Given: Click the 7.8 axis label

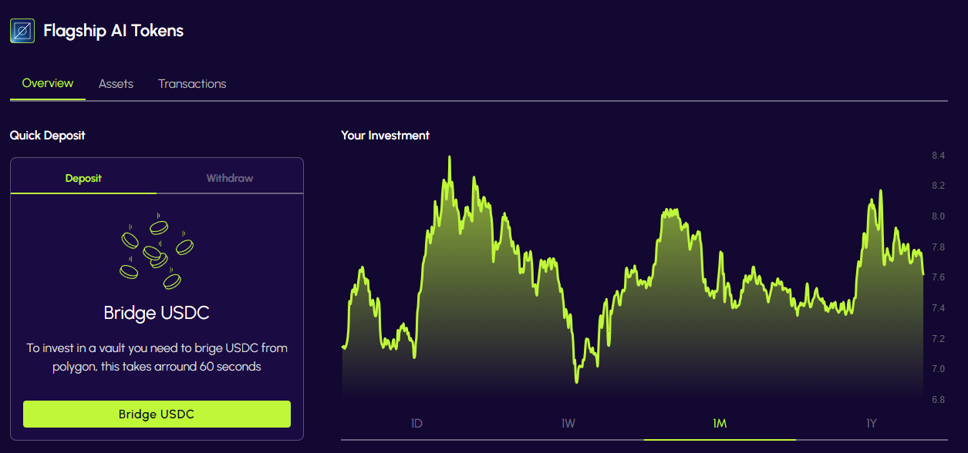Looking at the screenshot, I should [x=938, y=247].
